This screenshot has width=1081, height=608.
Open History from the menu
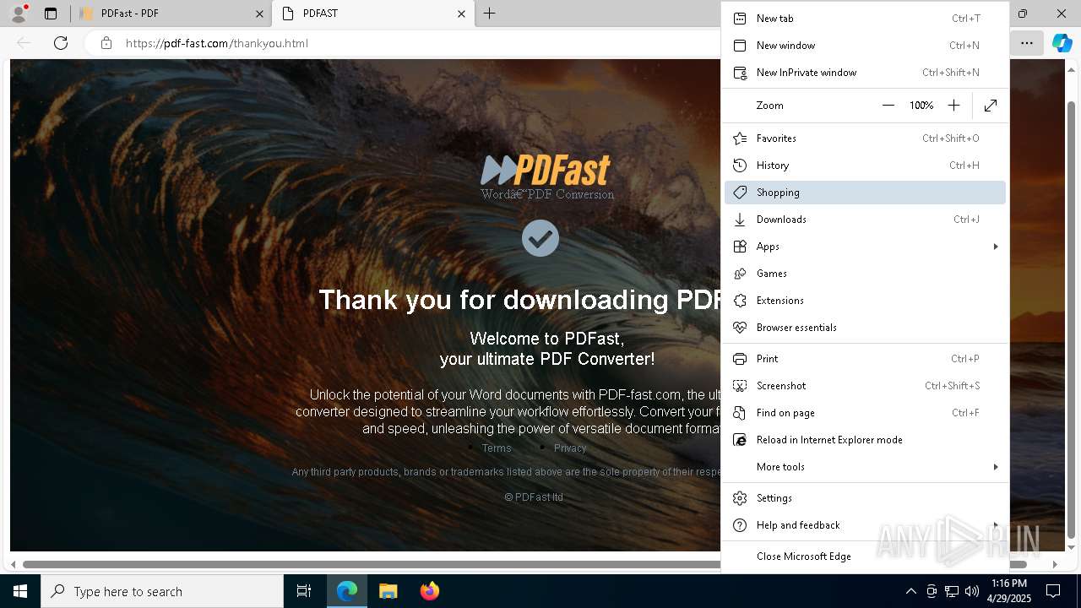click(x=865, y=166)
